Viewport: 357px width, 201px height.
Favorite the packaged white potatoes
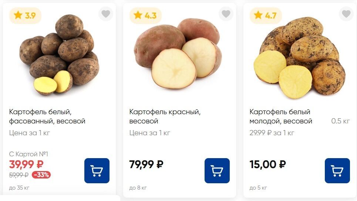click(106, 14)
